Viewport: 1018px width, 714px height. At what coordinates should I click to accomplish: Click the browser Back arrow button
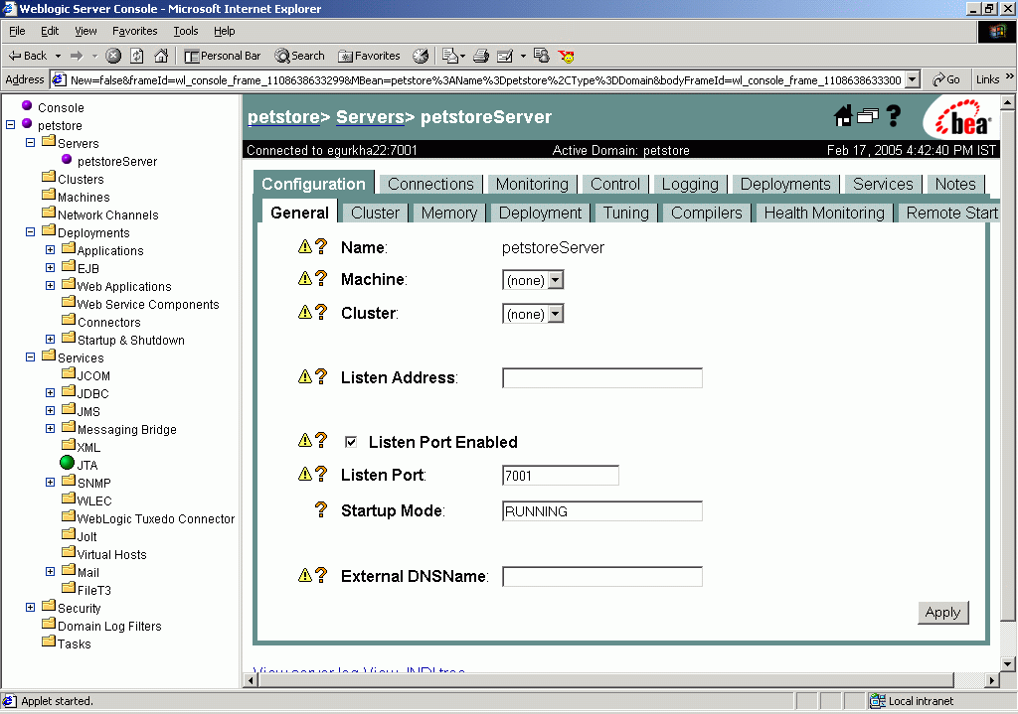pos(27,56)
